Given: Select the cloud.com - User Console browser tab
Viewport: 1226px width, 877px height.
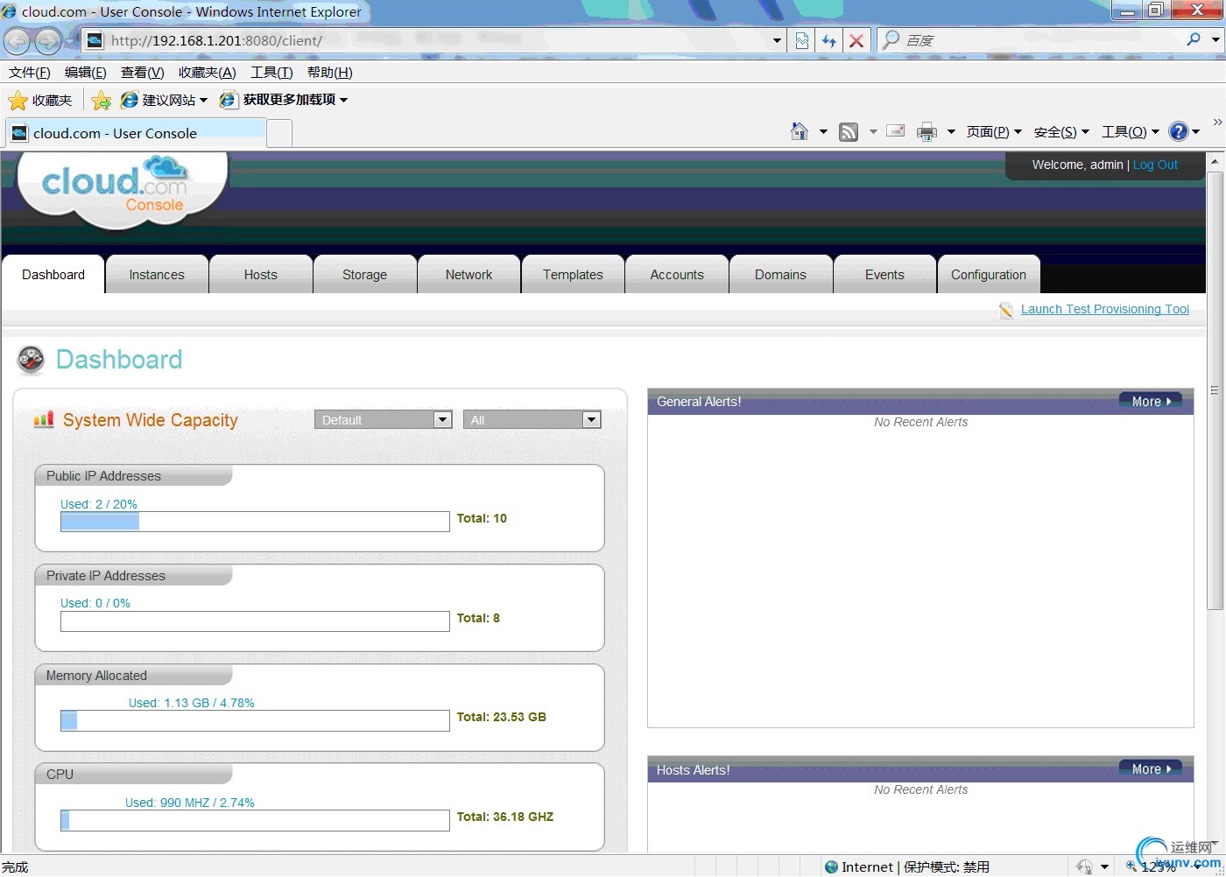Looking at the screenshot, I should click(136, 133).
